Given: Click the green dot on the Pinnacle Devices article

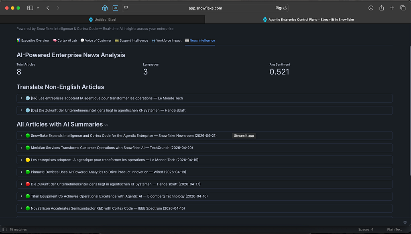Looking at the screenshot, I should [28, 172].
